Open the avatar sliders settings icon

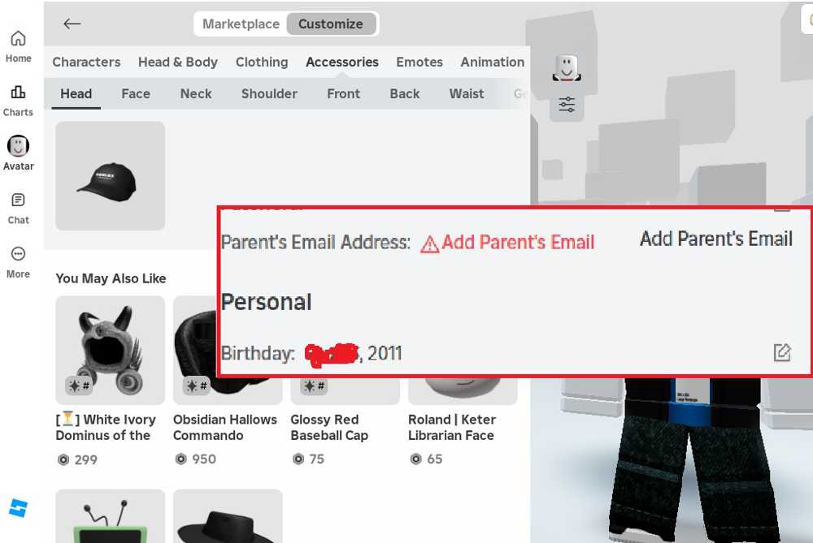567,105
